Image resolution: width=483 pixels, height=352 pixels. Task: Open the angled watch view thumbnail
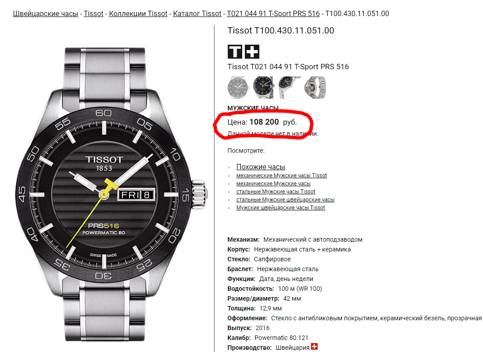point(289,88)
